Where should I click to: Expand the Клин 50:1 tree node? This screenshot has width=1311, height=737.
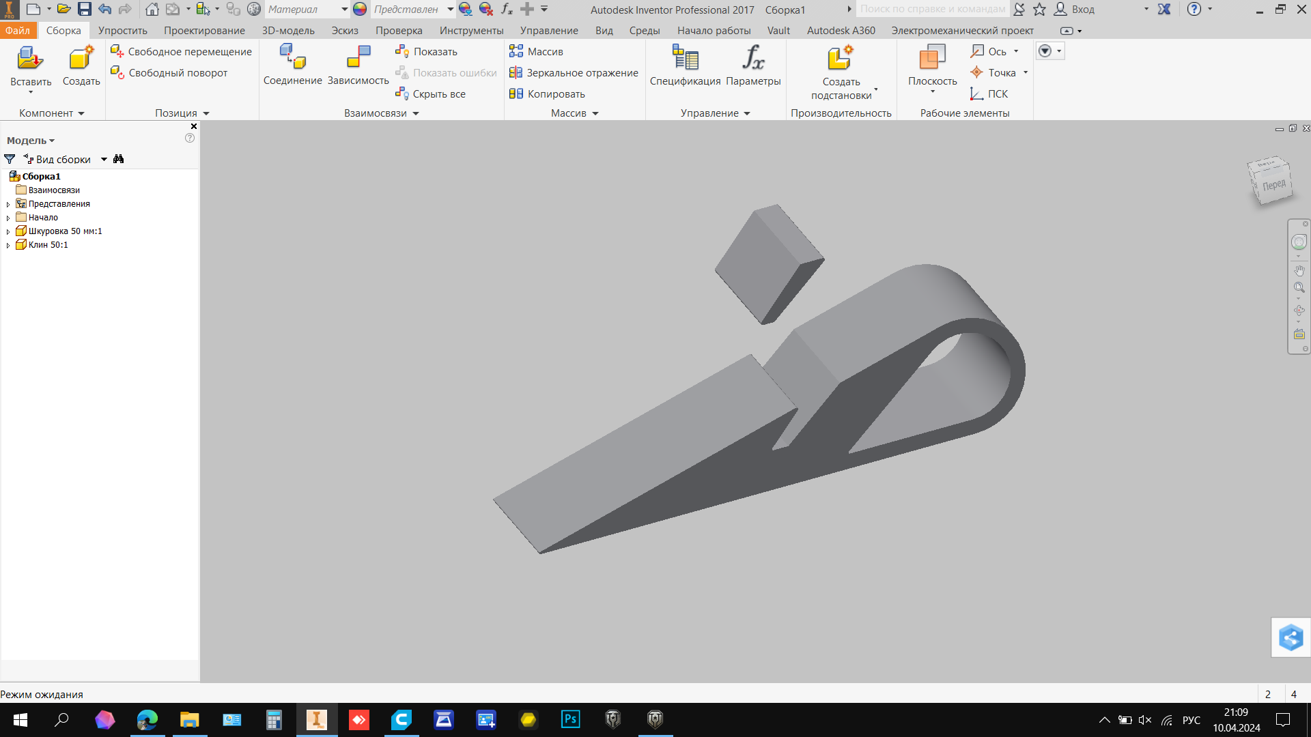click(8, 246)
